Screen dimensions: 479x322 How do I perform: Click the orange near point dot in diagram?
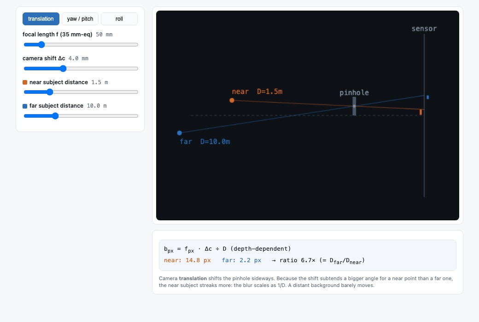coord(232,100)
